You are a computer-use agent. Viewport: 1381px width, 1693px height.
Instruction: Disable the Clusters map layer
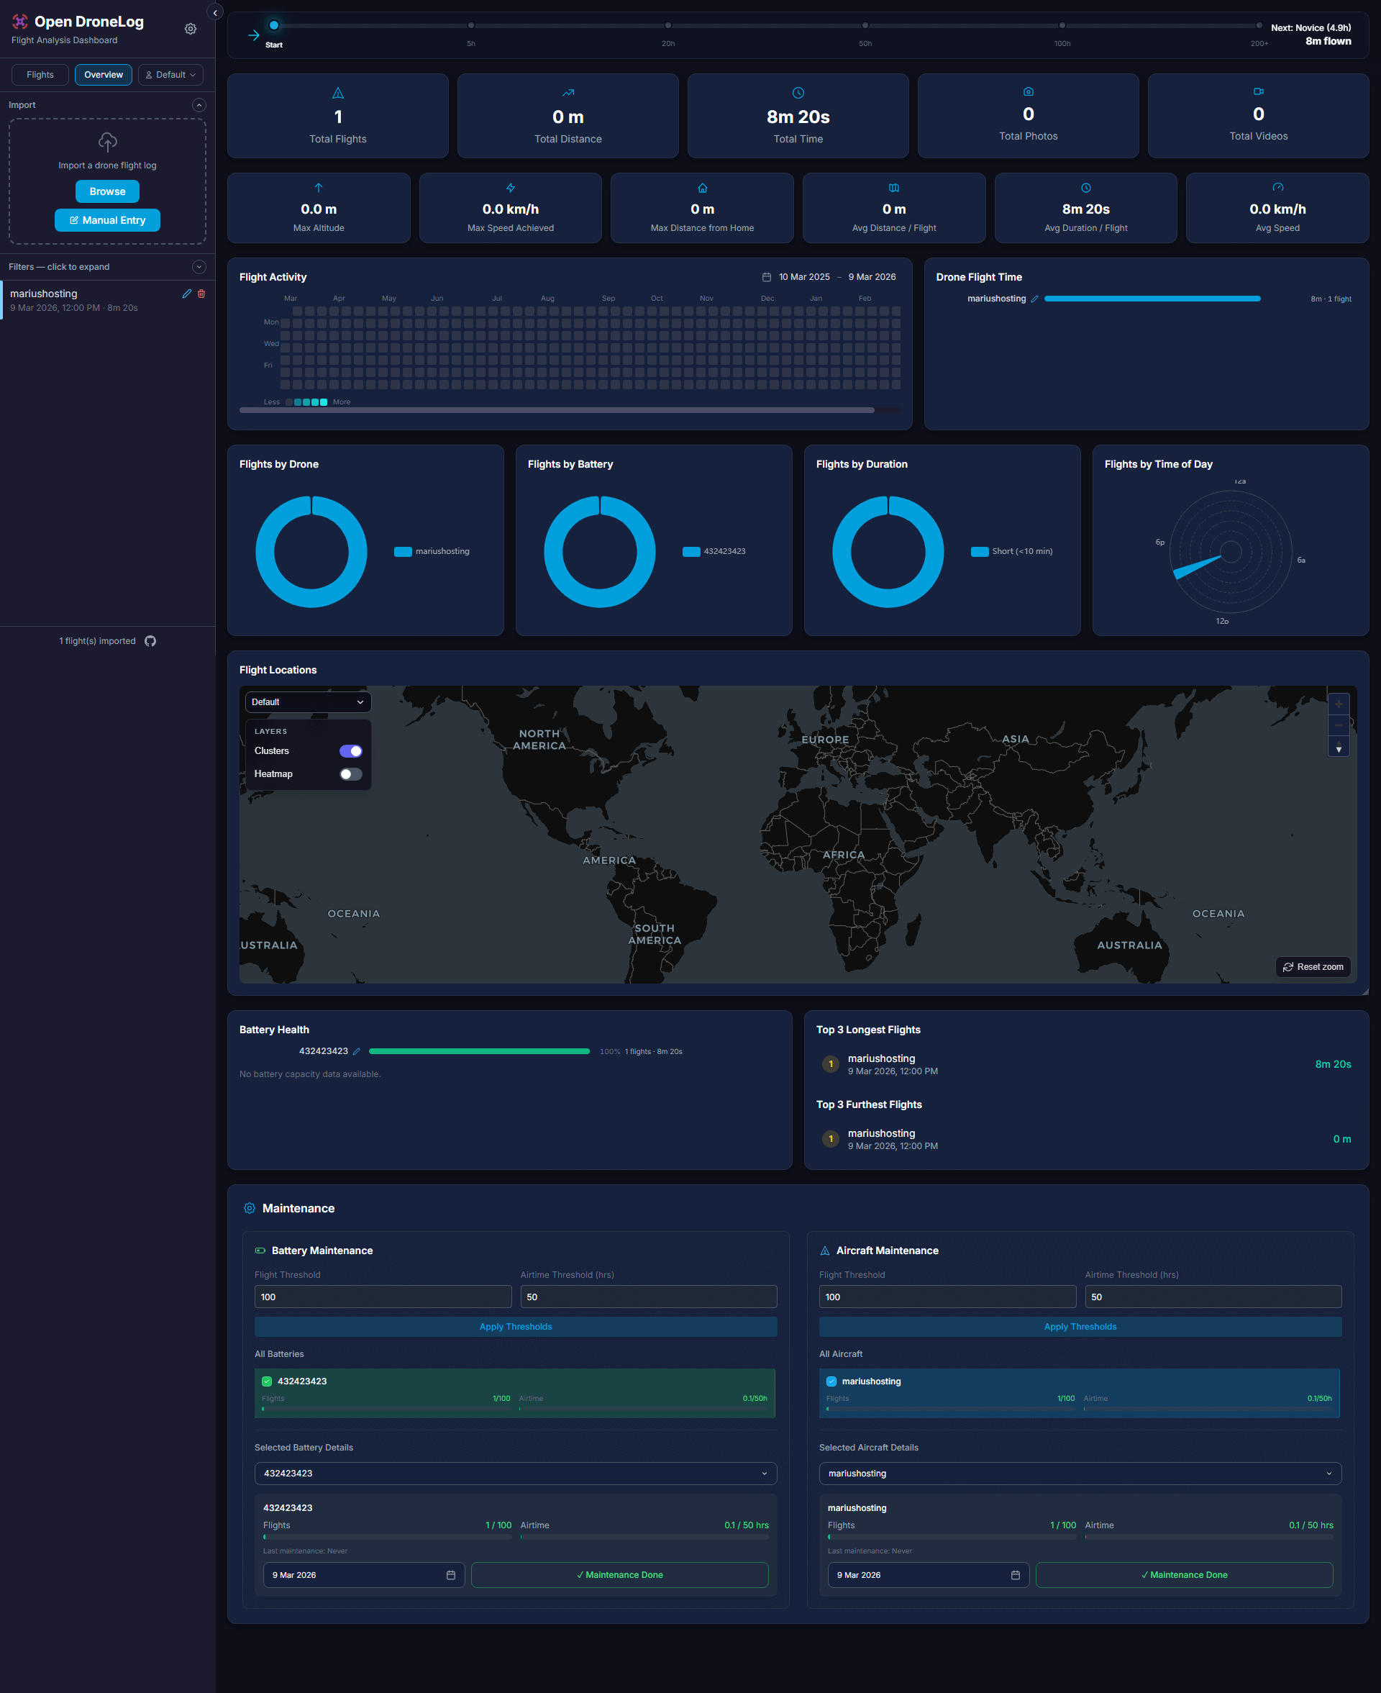(350, 750)
